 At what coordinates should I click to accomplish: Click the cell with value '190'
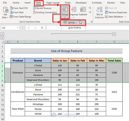[x=96, y=80]
